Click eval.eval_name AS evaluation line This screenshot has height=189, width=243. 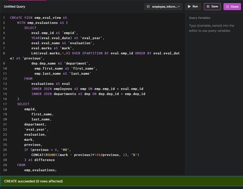point(63,43)
